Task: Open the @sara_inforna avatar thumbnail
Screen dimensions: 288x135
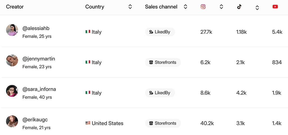Action: 12,91
